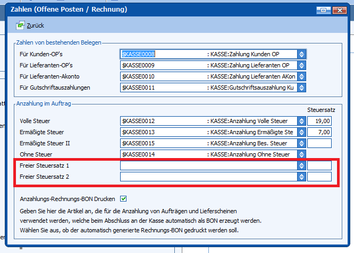The width and height of the screenshot is (354, 253).
Task: Toggle Anzahlungs-Rechnungs-BON Drucken checkbox
Action: pos(124,199)
